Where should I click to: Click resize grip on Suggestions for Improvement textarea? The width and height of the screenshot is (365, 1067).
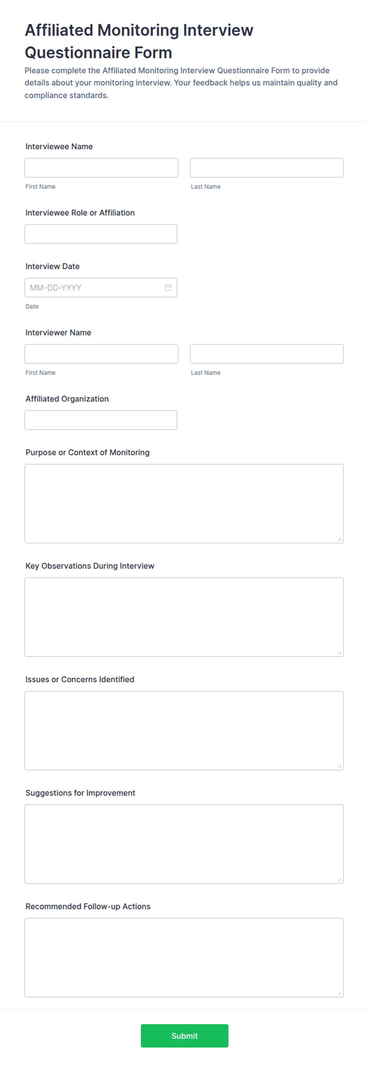(339, 879)
